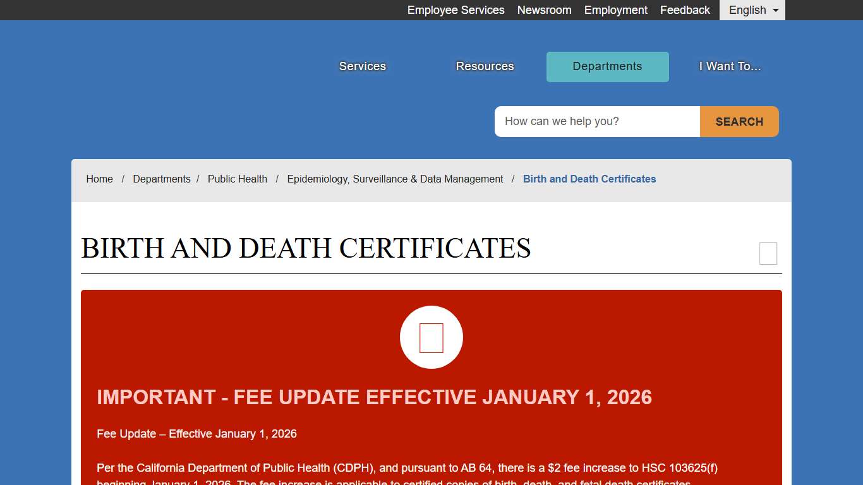This screenshot has width=863, height=485.
Task: Open Epidemiology, Surveillance & Data Management breadcrumb
Action: point(395,179)
